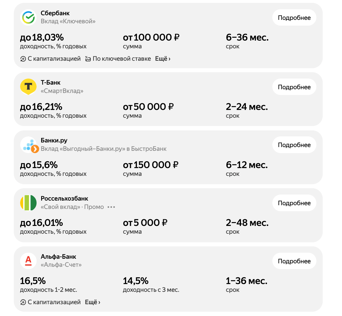Click the Т-Банк yellow shield logo
This screenshot has width=342, height=316.
click(x=28, y=87)
